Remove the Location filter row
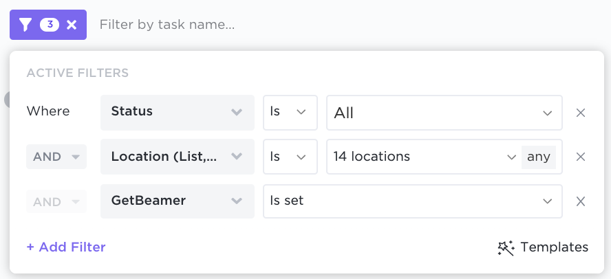The width and height of the screenshot is (611, 279). pos(581,157)
